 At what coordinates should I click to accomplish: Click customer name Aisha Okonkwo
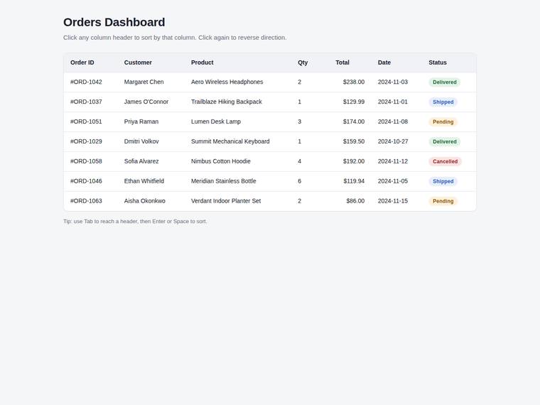[x=145, y=201]
